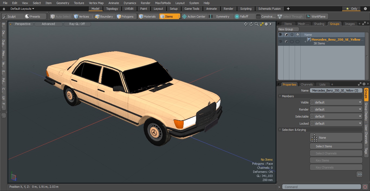The height and width of the screenshot is (191, 370).
Task: Click the Name field with Mercedes_Benz_350_SE_Yellow
Action: [336, 90]
